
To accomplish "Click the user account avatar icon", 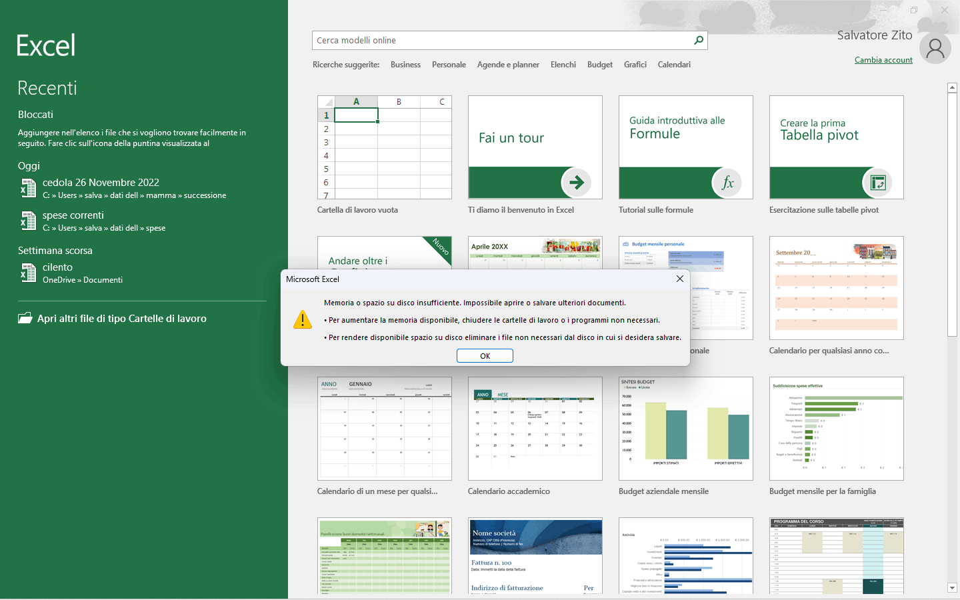I will pos(935,49).
